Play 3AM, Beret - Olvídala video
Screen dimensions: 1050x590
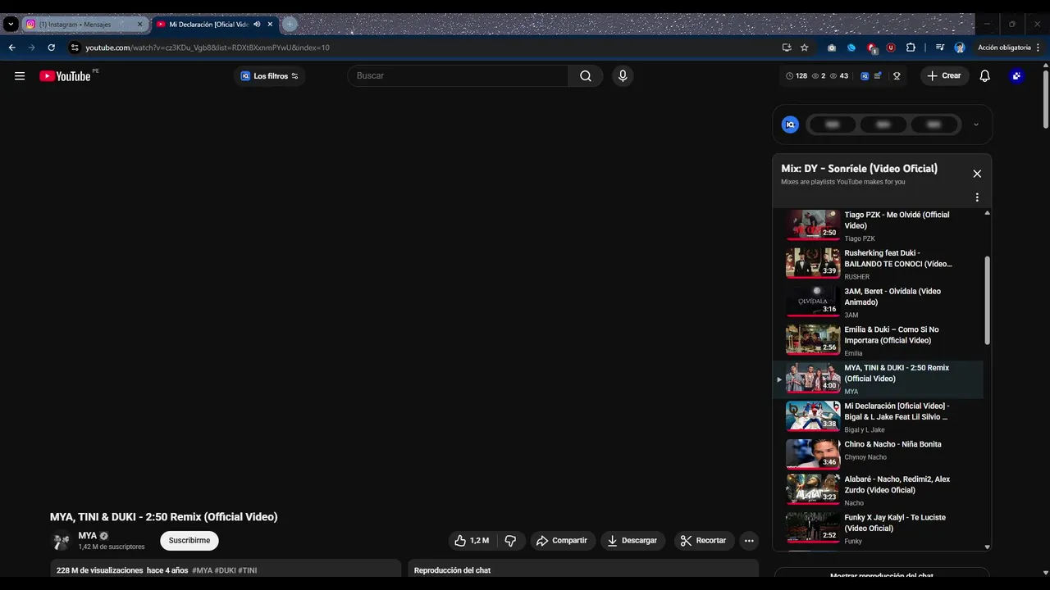click(x=879, y=303)
